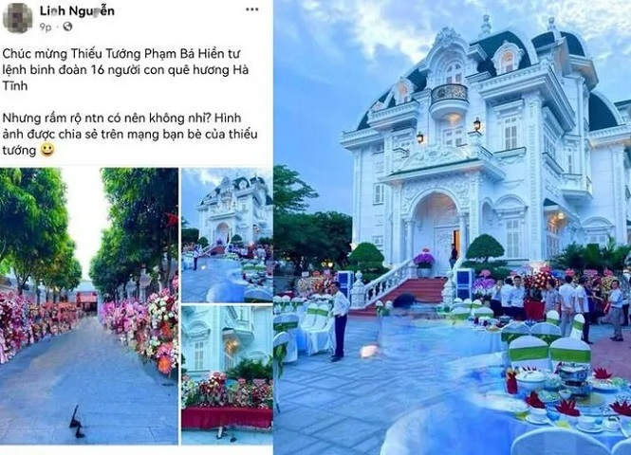Click the globe public privacy icon

click(x=67, y=27)
